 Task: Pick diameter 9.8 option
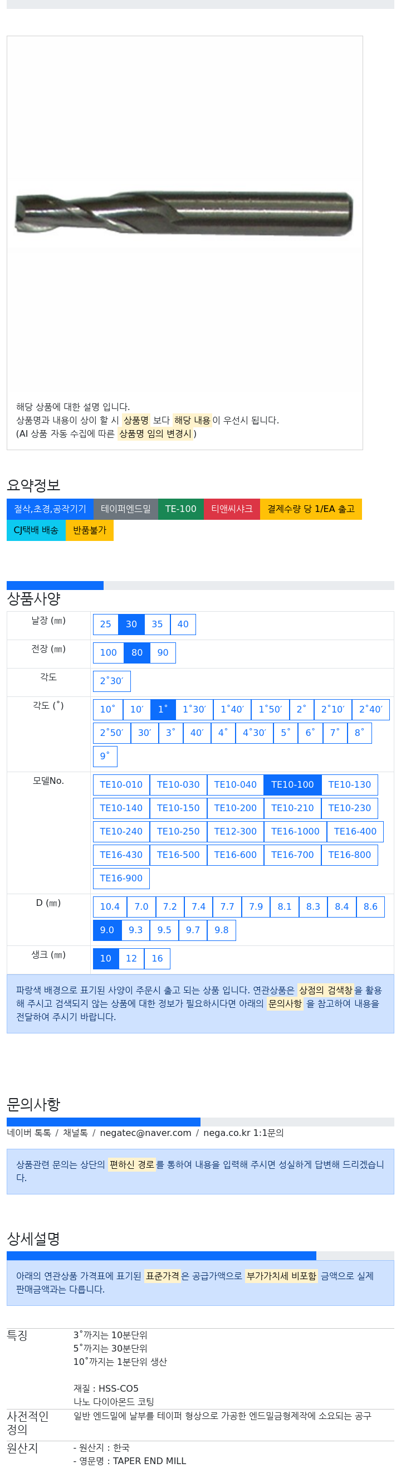coord(222,930)
